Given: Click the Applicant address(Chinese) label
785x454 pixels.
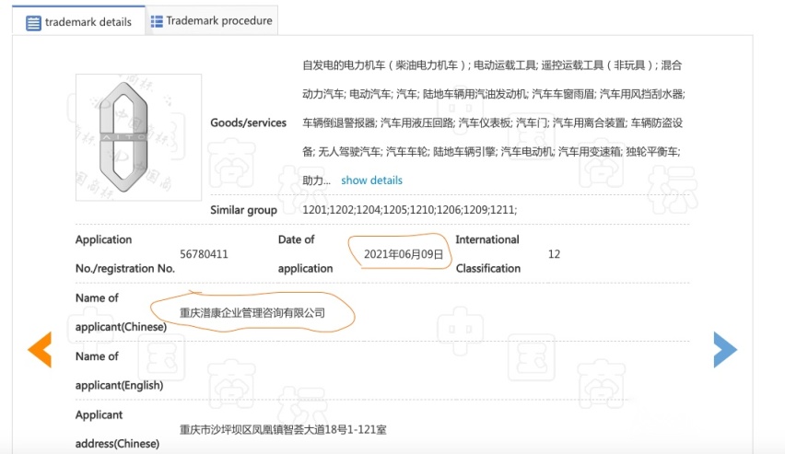Looking at the screenshot, I should click(117, 429).
